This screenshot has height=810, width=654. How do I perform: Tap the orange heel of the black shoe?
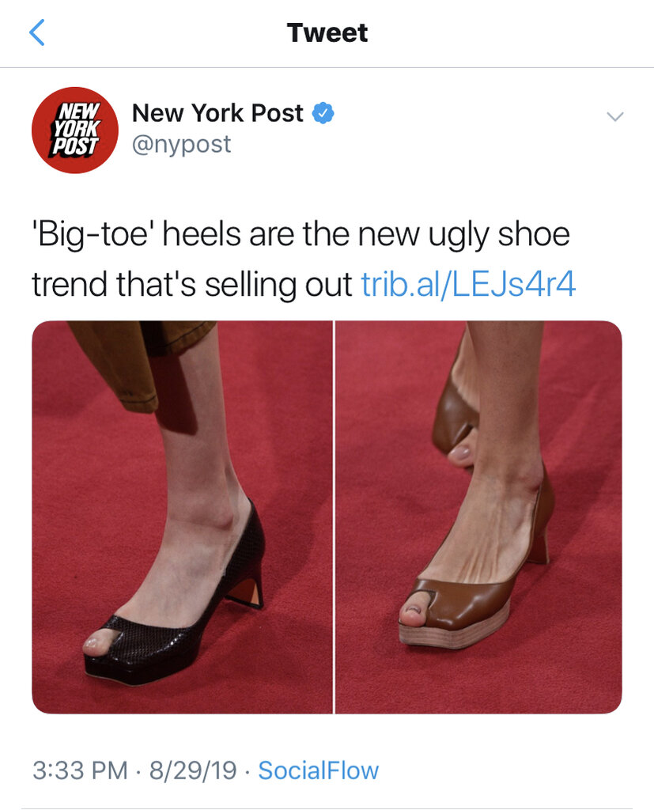245,592
